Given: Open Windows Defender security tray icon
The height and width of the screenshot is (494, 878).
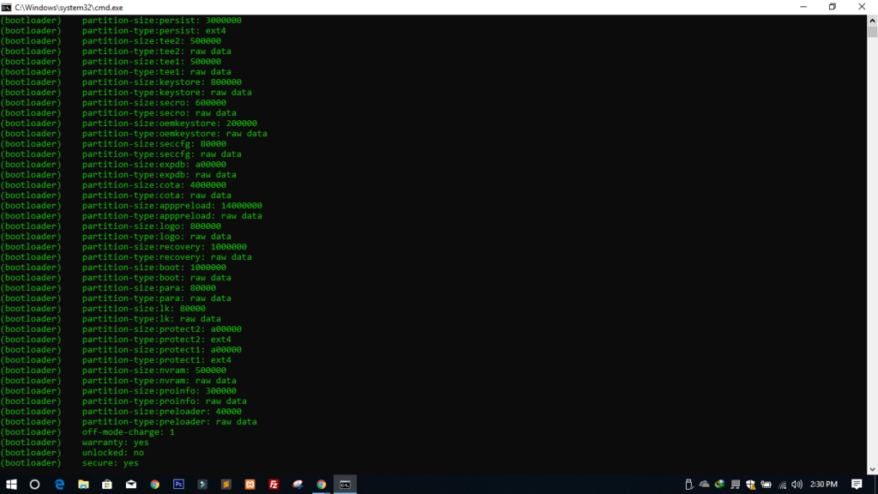Looking at the screenshot, I should pos(750,485).
